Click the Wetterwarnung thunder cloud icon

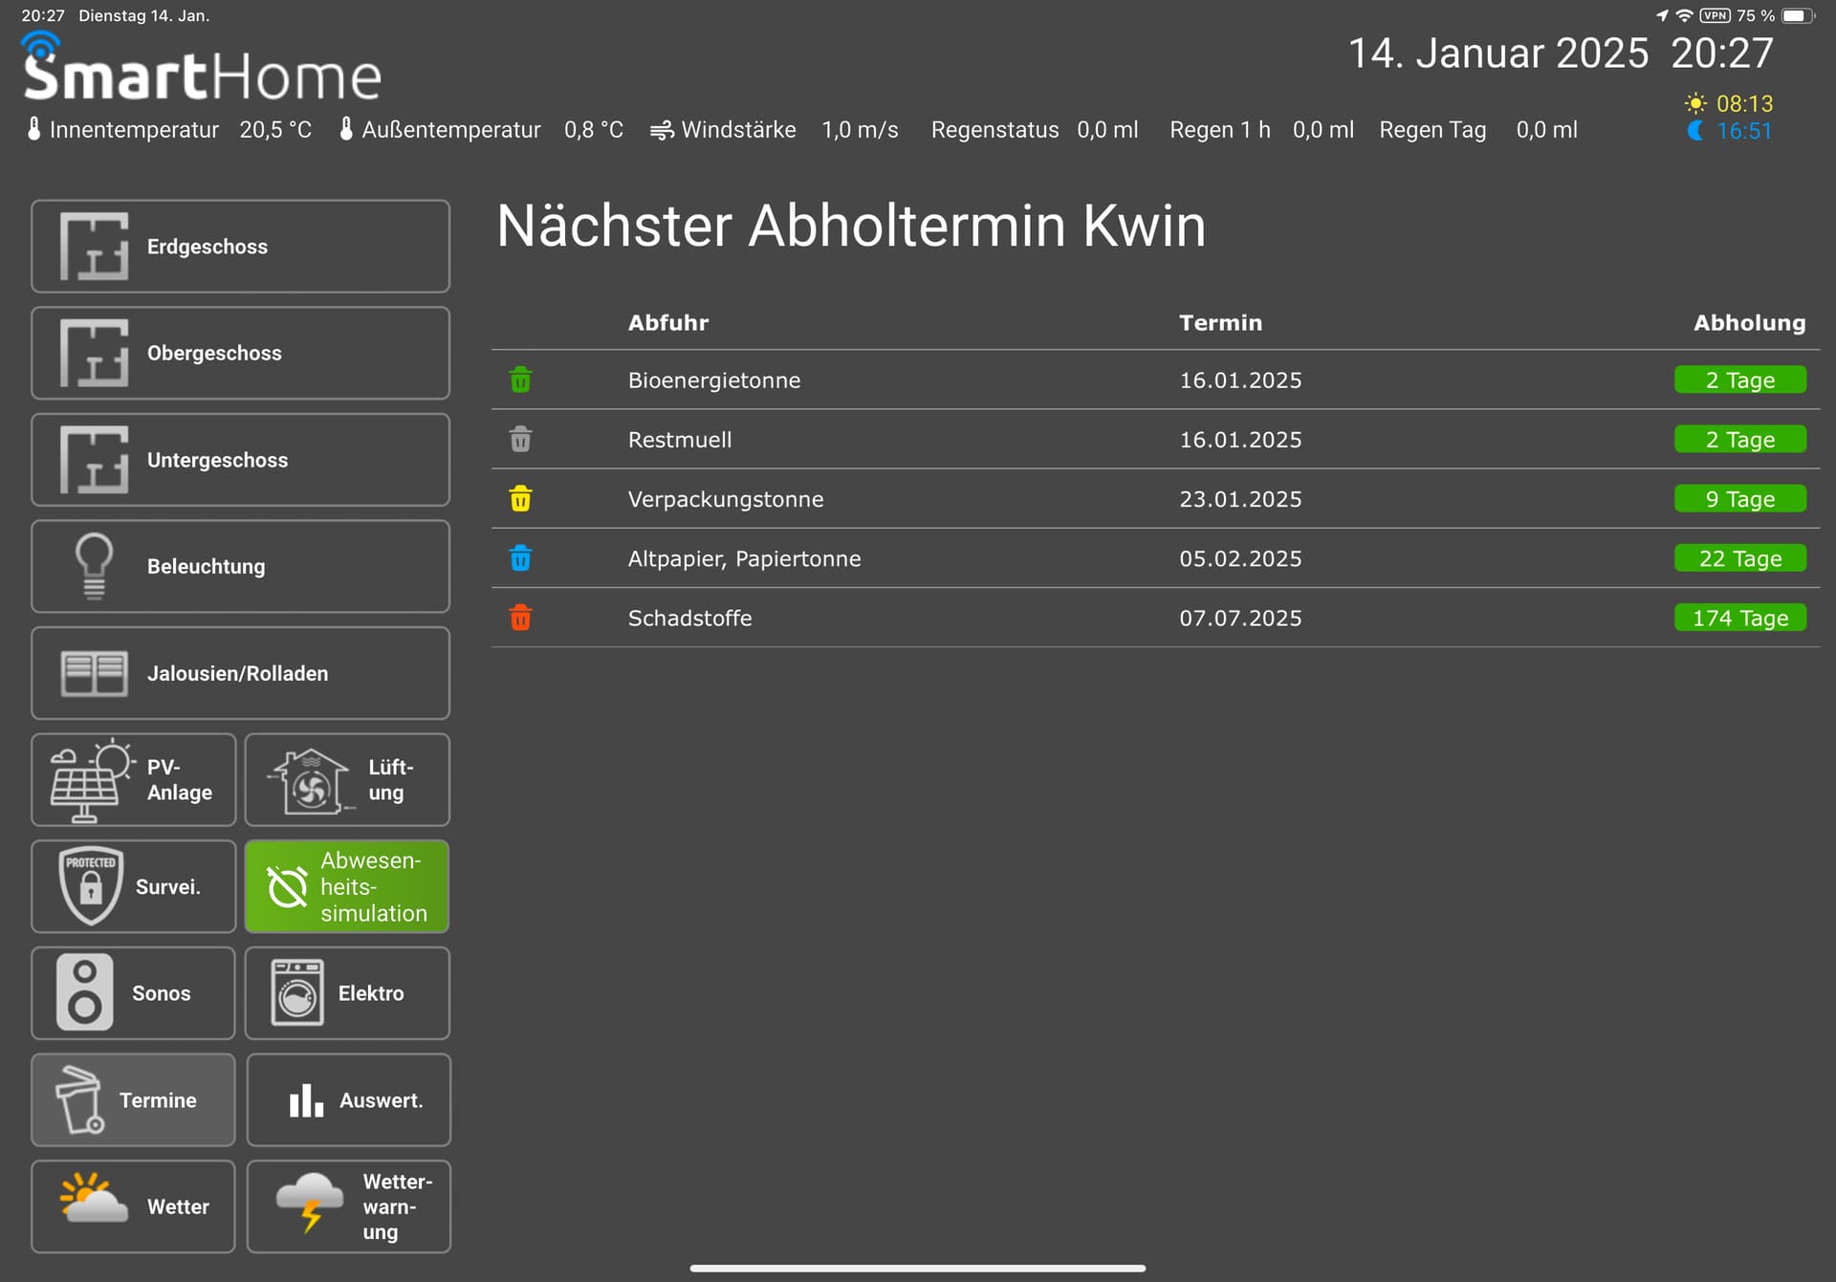[x=310, y=1202]
